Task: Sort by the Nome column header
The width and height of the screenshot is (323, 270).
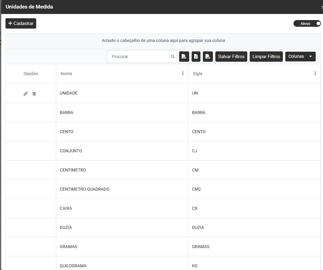Action: [66, 74]
